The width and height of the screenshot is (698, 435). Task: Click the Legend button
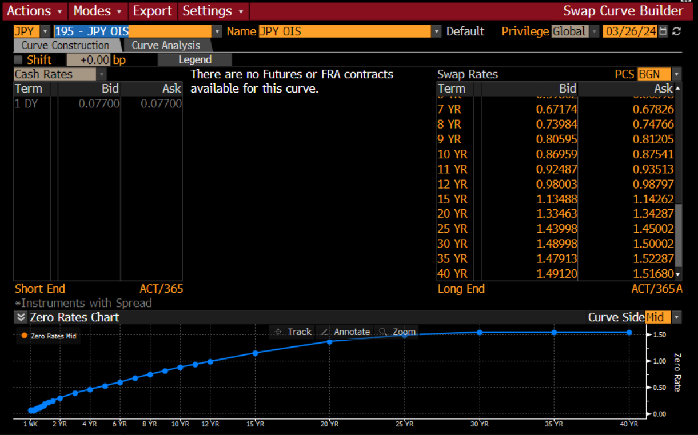195,60
